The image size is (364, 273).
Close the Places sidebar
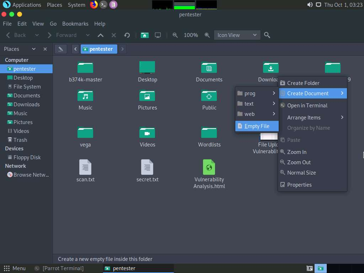coord(45,49)
